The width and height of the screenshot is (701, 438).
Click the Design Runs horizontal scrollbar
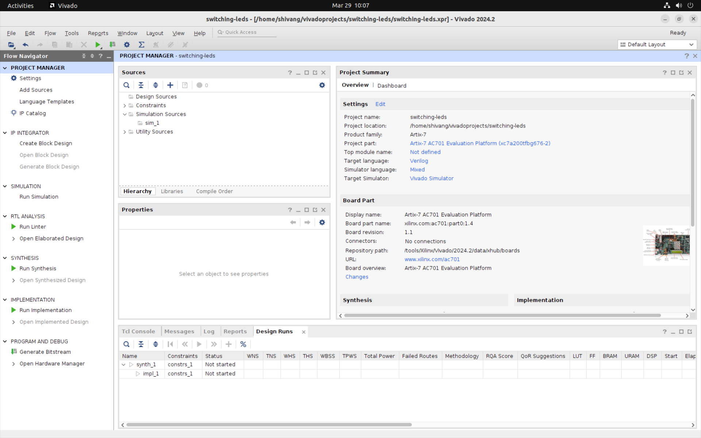269,424
